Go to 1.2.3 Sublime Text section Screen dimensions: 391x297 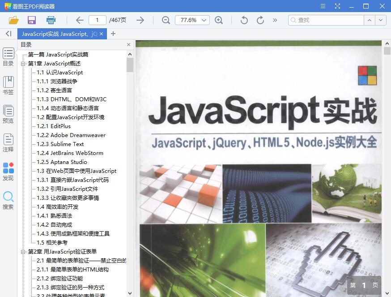click(60, 144)
